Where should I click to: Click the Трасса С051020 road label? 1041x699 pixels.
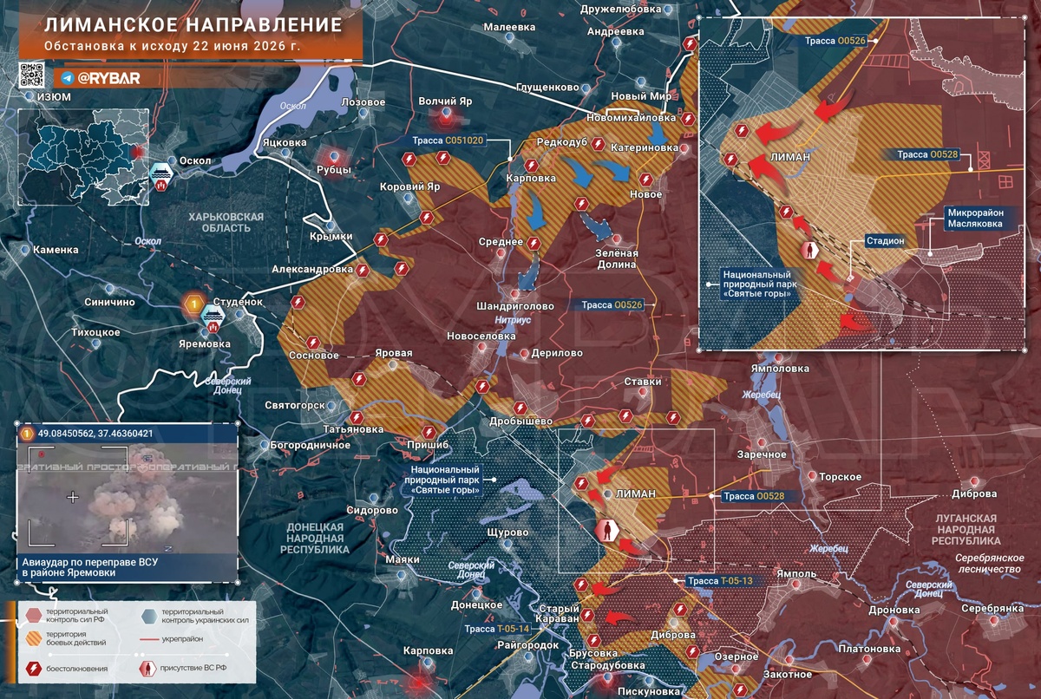click(448, 140)
